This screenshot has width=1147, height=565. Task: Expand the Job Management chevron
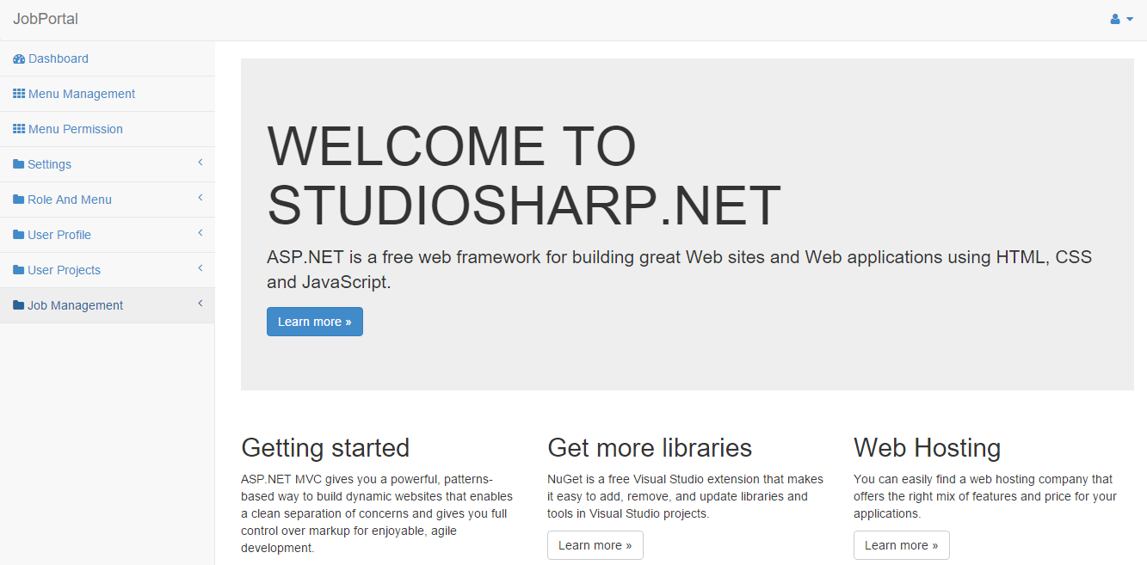(200, 304)
